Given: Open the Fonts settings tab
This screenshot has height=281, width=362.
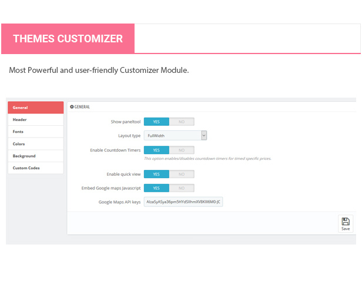Looking at the screenshot, I should [36, 132].
